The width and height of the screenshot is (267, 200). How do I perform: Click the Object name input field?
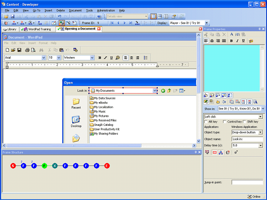tap(247, 139)
